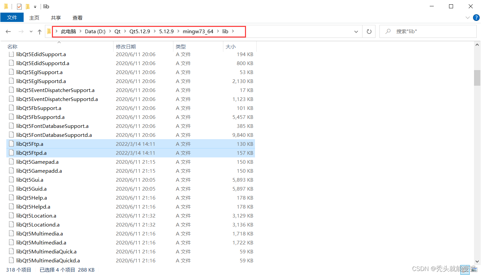This screenshot has width=481, height=275.
Task: Switch to the 查看 ribbon tab
Action: coord(78,18)
